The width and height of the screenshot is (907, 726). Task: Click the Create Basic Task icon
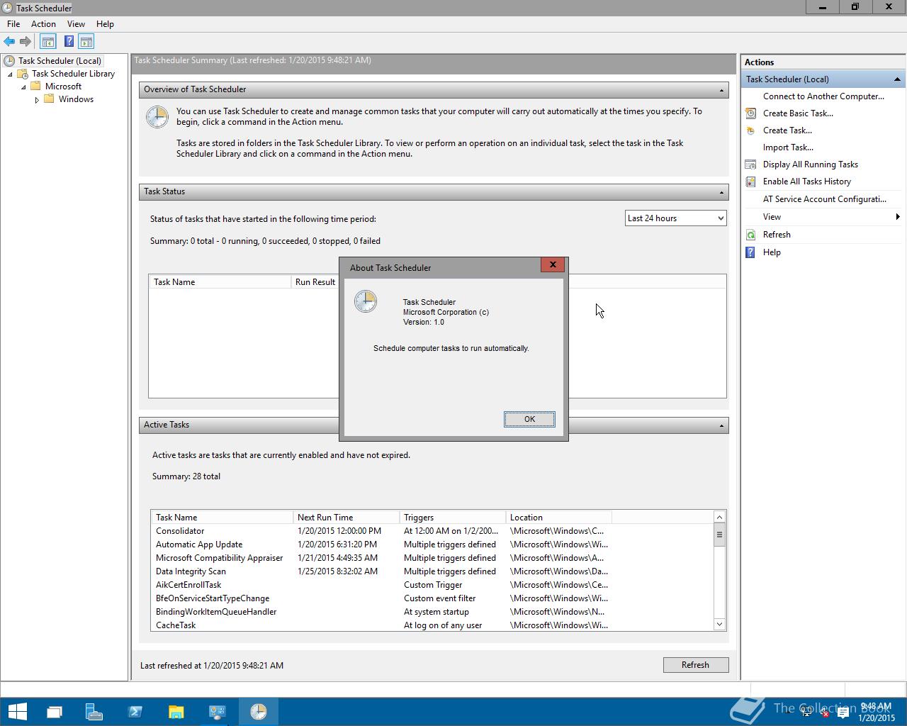[x=750, y=113]
